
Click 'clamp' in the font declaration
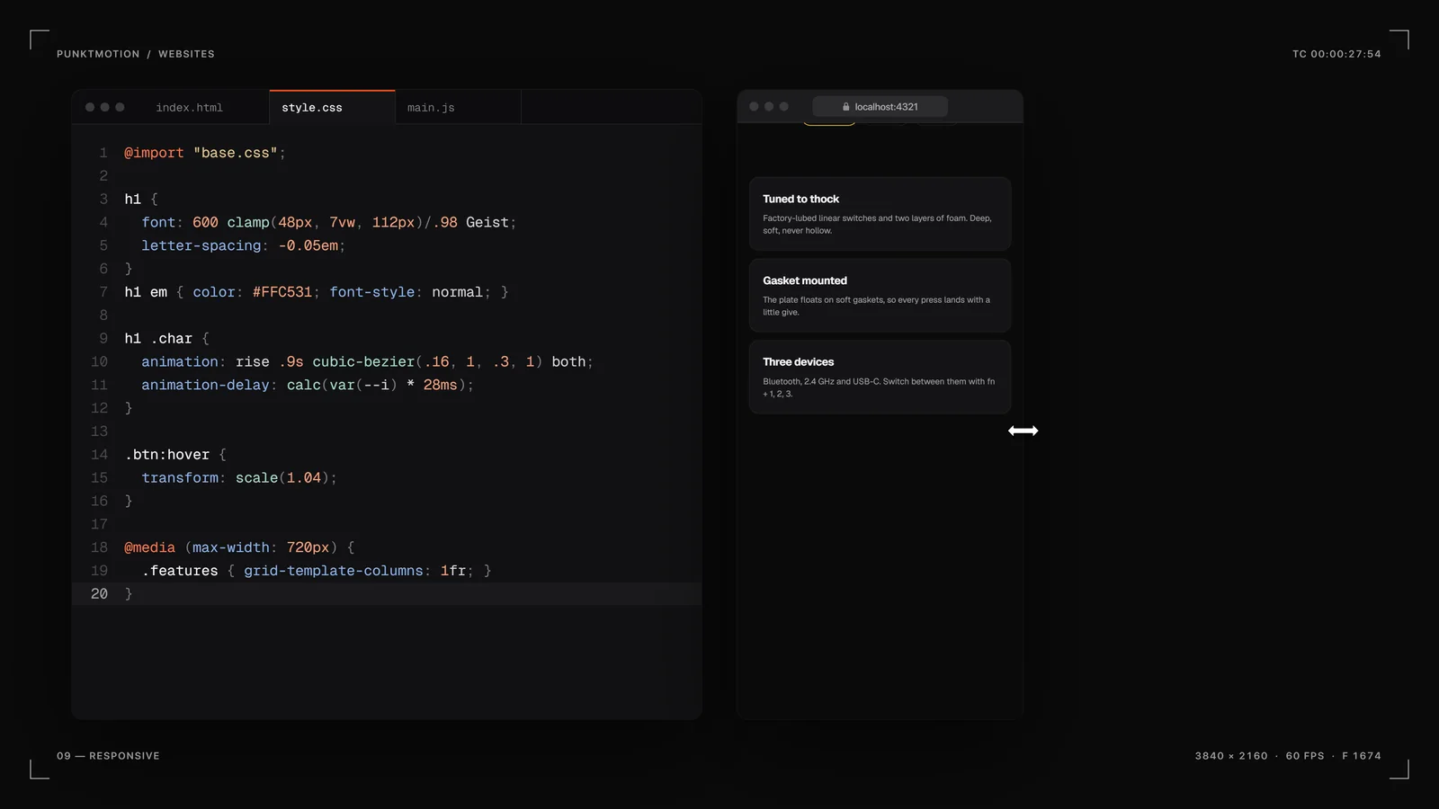(x=248, y=222)
